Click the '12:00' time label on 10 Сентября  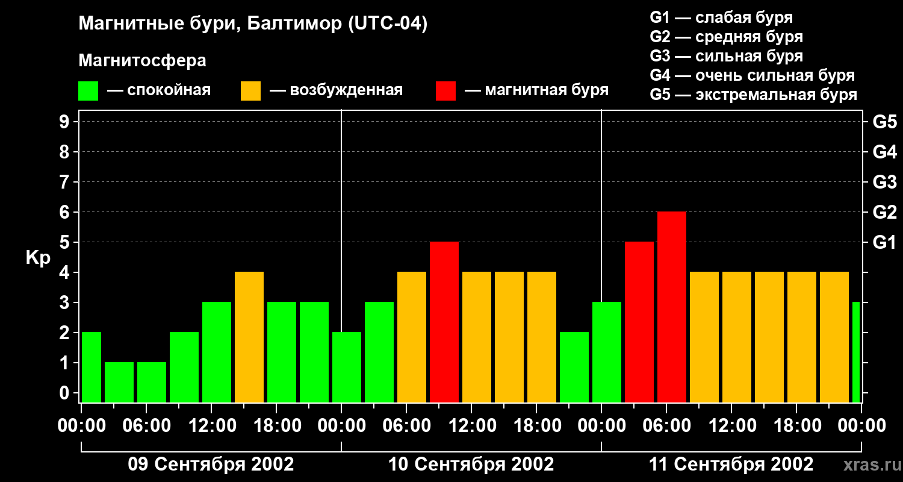tap(471, 426)
